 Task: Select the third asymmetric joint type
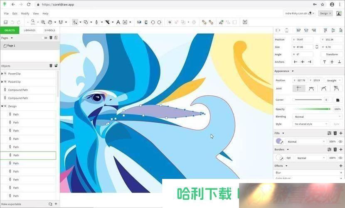[x=323, y=89]
